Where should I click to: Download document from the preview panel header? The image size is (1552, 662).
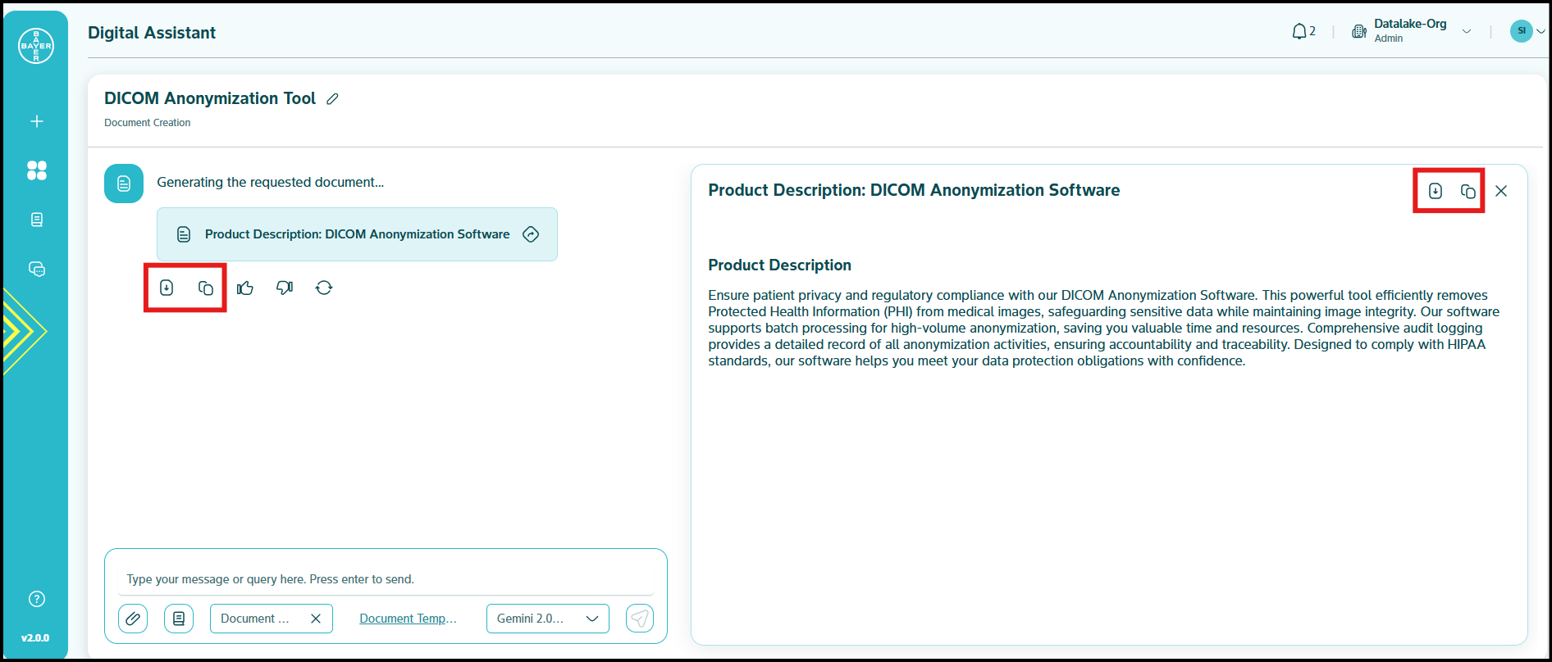[x=1436, y=191]
